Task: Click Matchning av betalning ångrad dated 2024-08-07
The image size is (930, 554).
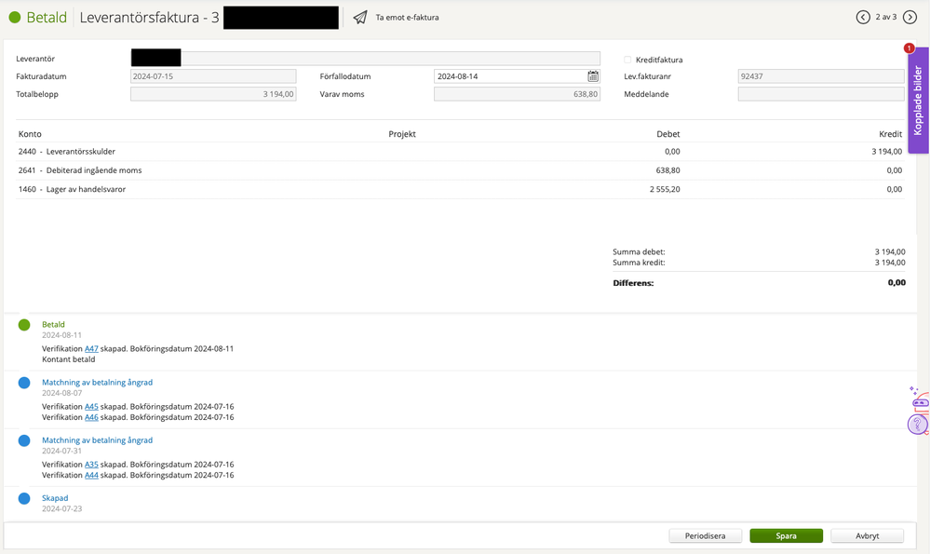Action: (x=97, y=383)
